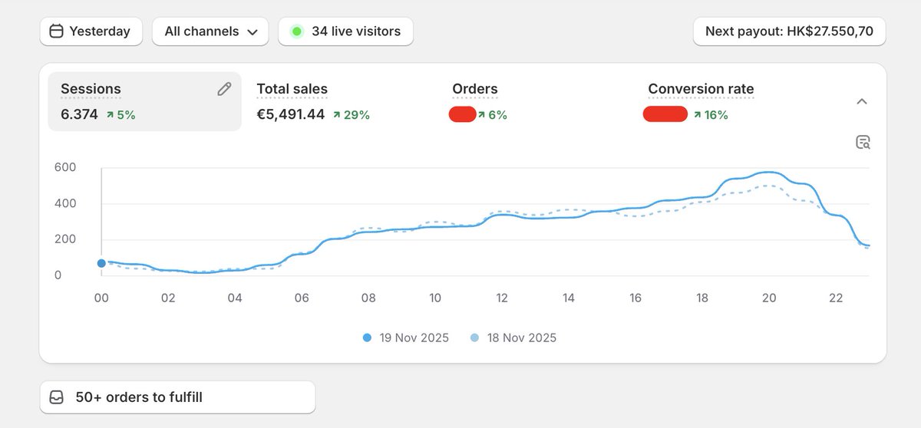Toggle the 19 Nov 2025 legend series
Screen dimensions: 921x428
coord(405,337)
